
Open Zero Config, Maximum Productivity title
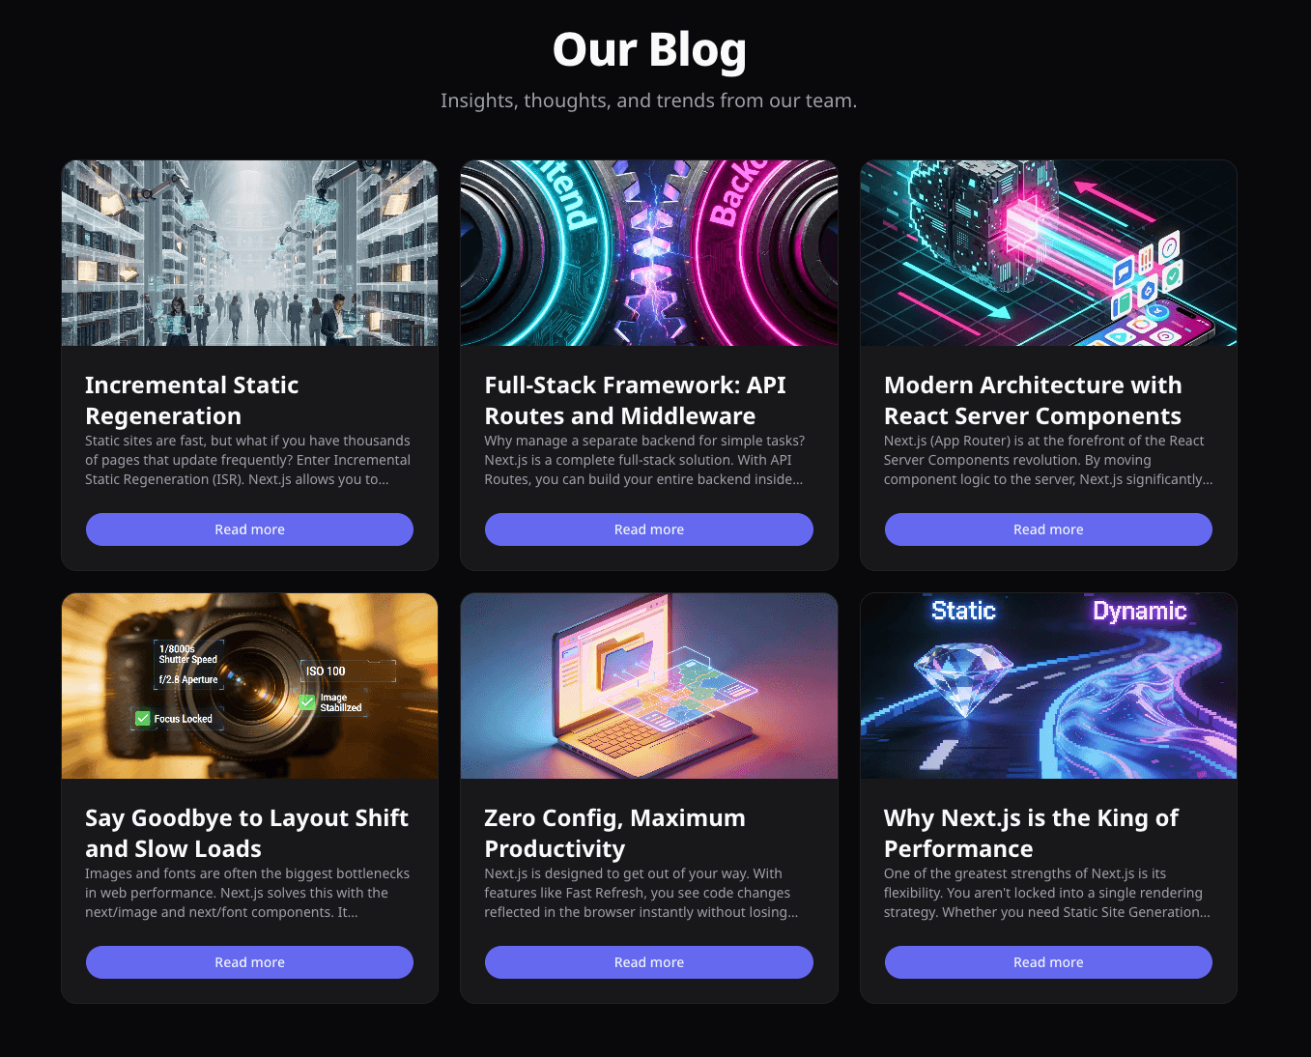pyautogui.click(x=614, y=833)
